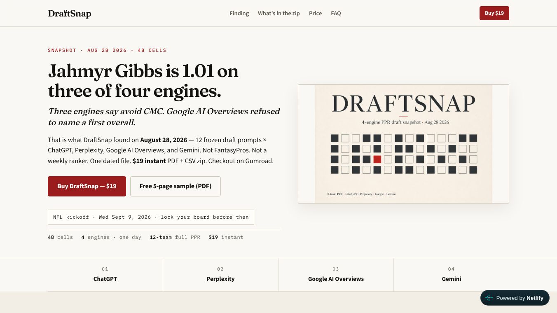557x313 pixels.
Task: Click the DraftSnap cover preview image
Action: tap(403, 144)
